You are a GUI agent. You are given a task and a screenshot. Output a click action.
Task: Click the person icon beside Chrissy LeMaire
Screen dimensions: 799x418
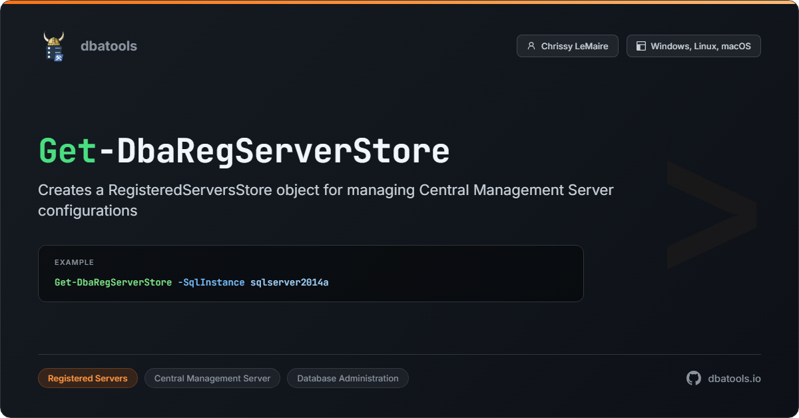point(531,46)
